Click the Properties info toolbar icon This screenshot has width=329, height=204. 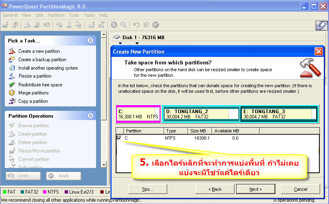tap(114, 25)
